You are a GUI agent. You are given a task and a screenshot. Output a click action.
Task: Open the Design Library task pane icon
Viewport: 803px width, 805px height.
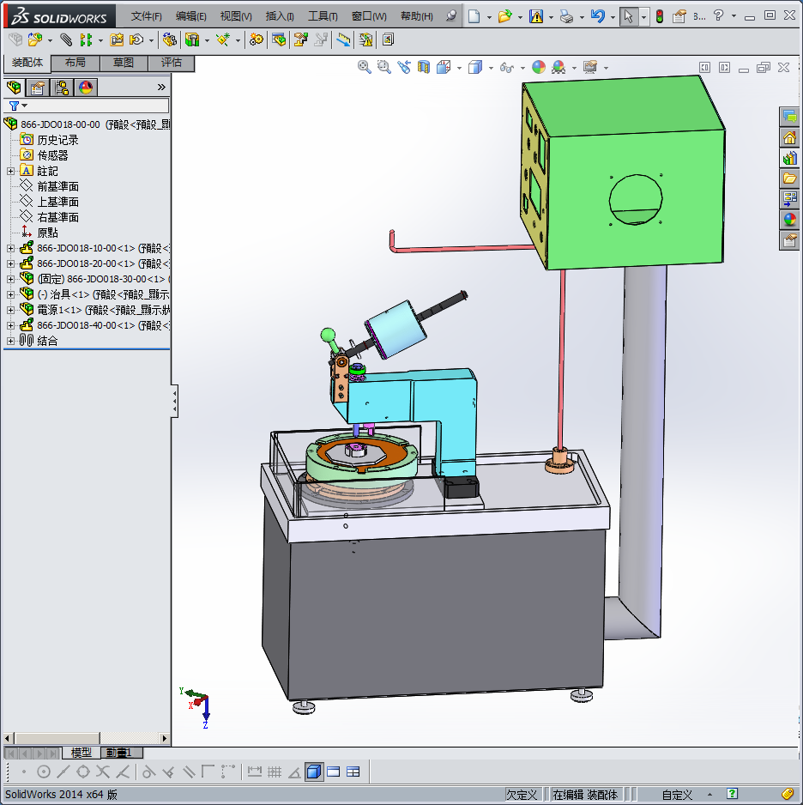tap(789, 158)
